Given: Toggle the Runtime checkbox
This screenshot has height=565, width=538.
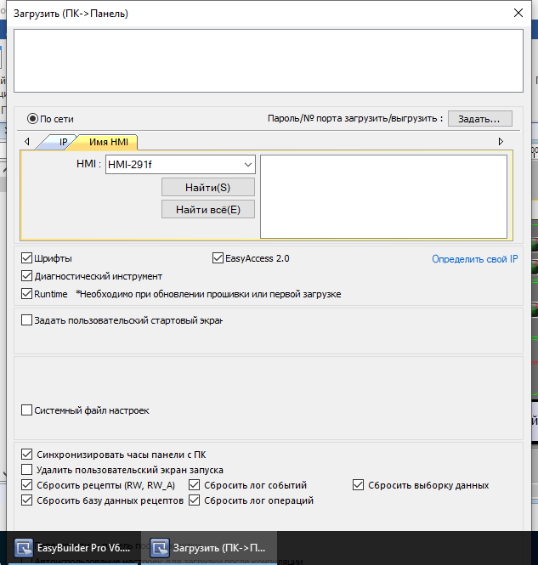Looking at the screenshot, I should coord(26,294).
